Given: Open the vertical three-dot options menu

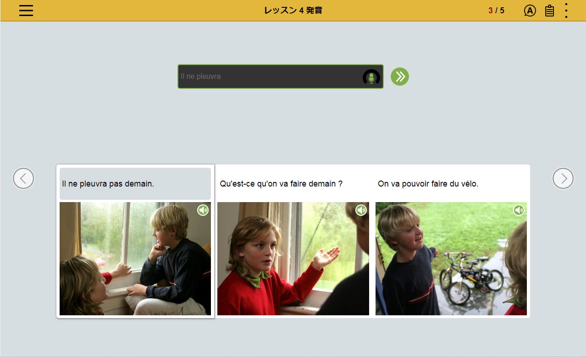Looking at the screenshot, I should pyautogui.click(x=567, y=11).
